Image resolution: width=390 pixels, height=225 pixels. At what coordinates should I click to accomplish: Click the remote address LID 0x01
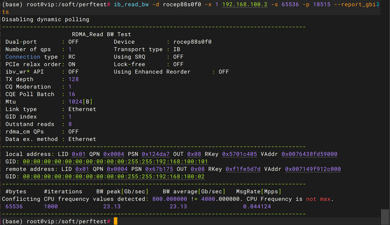[x=81, y=169]
